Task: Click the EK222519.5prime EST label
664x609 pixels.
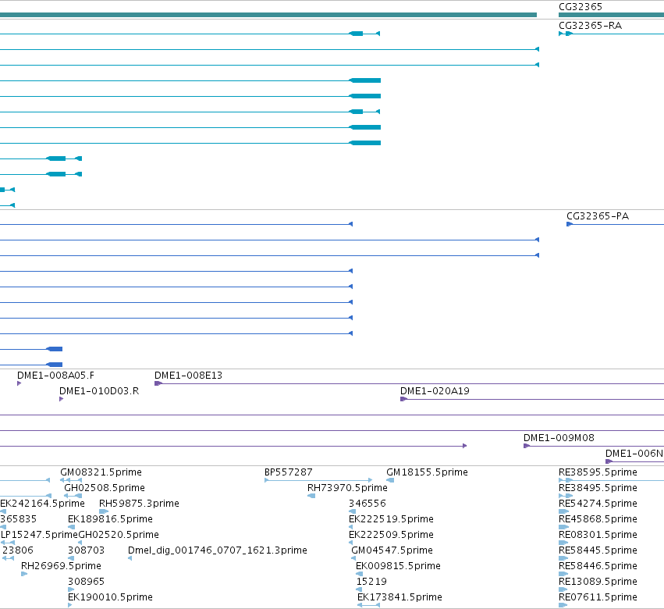Action: 391,519
